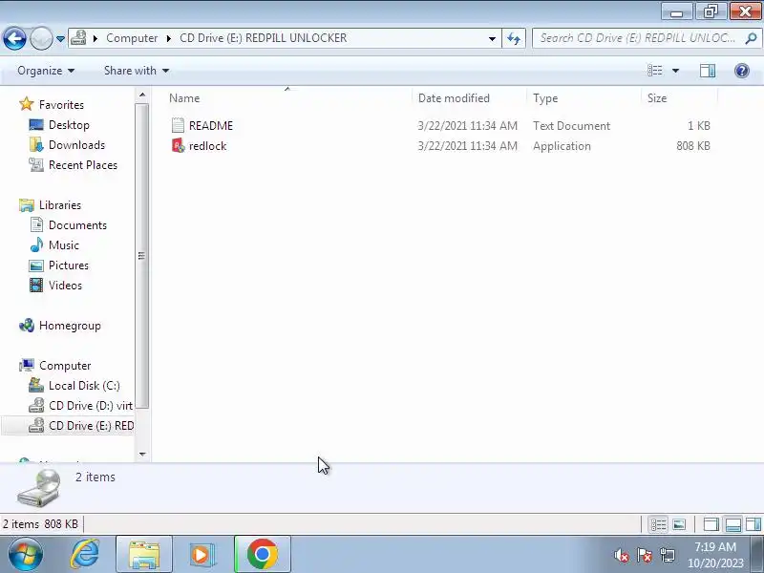Image resolution: width=764 pixels, height=573 pixels.
Task: Launch Windows Media Player from taskbar
Action: (202, 555)
